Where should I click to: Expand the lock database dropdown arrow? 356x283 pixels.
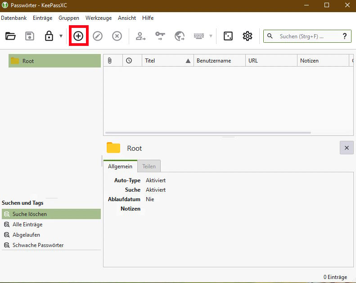click(61, 36)
